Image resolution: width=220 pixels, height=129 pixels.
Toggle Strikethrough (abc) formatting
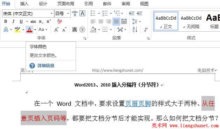point(33,21)
